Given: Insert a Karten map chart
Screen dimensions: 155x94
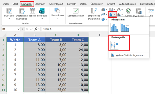Looking at the screenshot, I should pyautogui.click(x=128, y=12).
